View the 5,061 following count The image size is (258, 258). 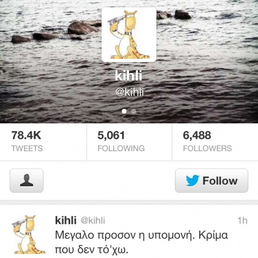tap(111, 135)
